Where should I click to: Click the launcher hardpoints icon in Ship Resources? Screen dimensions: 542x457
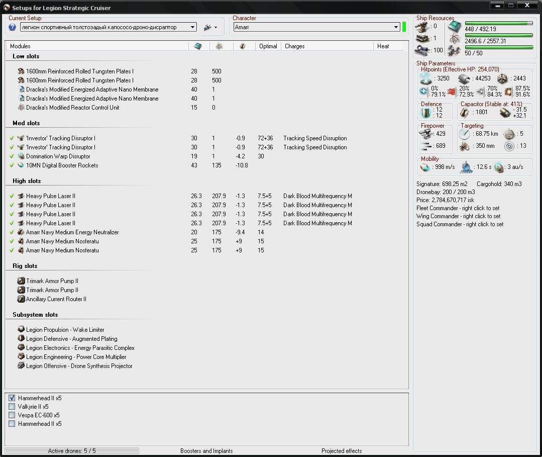[x=422, y=38]
